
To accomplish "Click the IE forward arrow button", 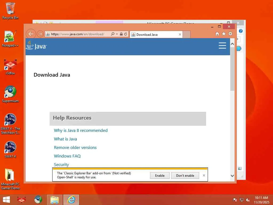I will [40, 34].
